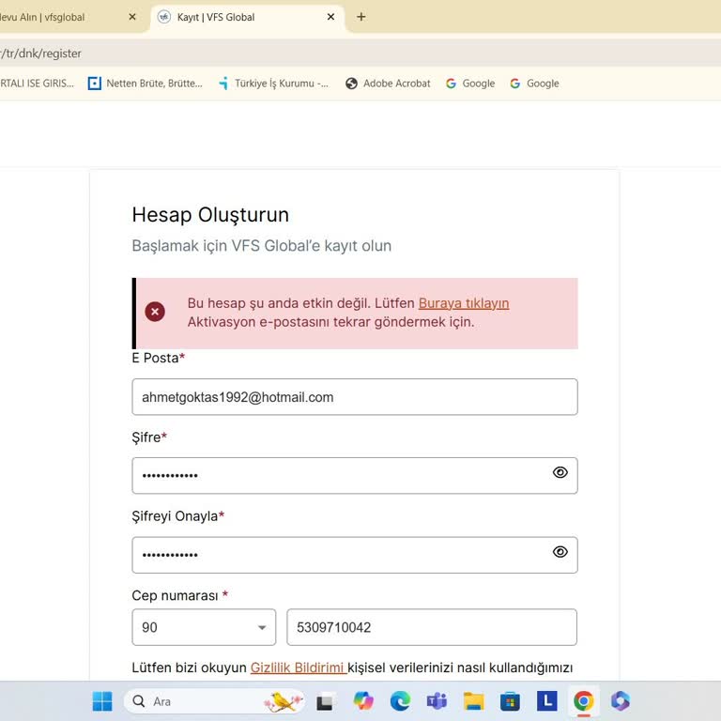Screen dimensions: 721x721
Task: Click Başlamak için VFS Global'e kayıt olun text
Action: 262,246
